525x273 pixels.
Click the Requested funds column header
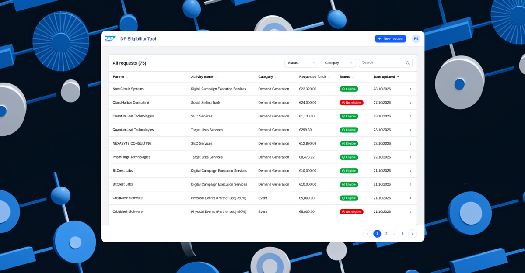313,77
